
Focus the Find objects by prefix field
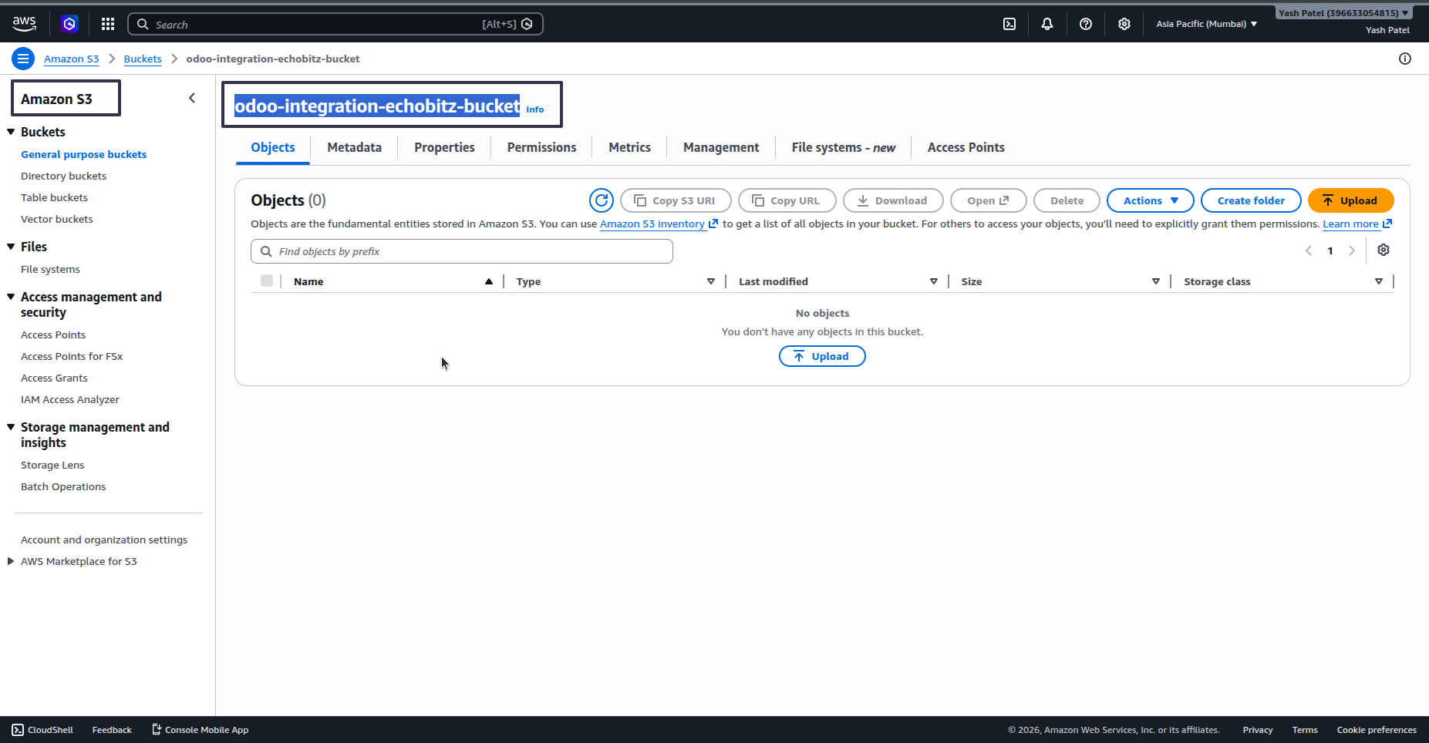[462, 251]
